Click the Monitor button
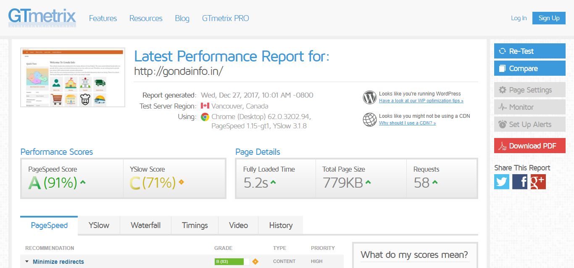Screen dimensions: 574x268 click(530, 107)
